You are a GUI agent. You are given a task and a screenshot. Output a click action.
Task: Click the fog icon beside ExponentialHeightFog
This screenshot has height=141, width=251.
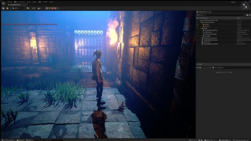click(204, 30)
